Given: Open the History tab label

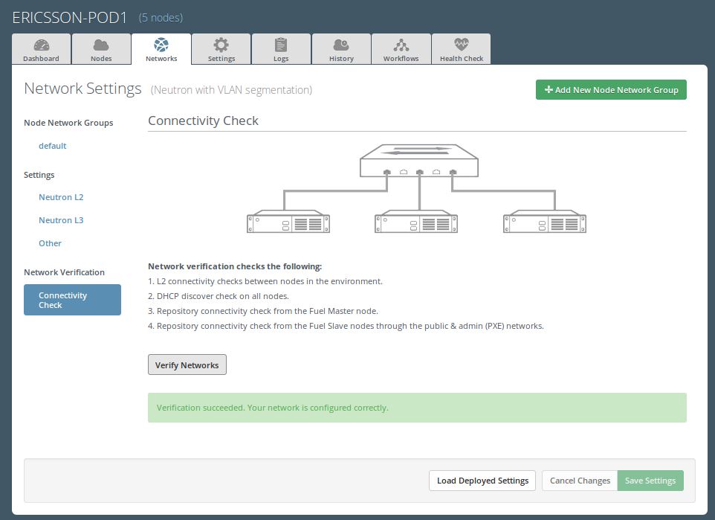Looking at the screenshot, I should click(341, 59).
